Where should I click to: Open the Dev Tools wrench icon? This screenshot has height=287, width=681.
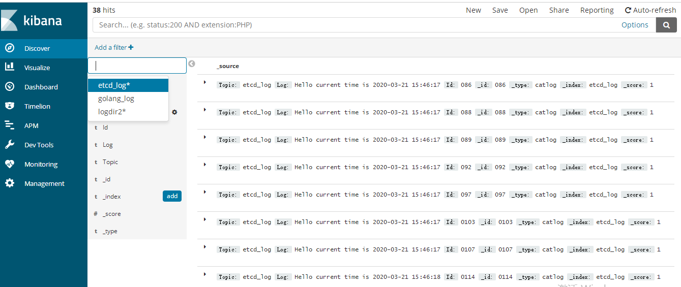tap(10, 145)
